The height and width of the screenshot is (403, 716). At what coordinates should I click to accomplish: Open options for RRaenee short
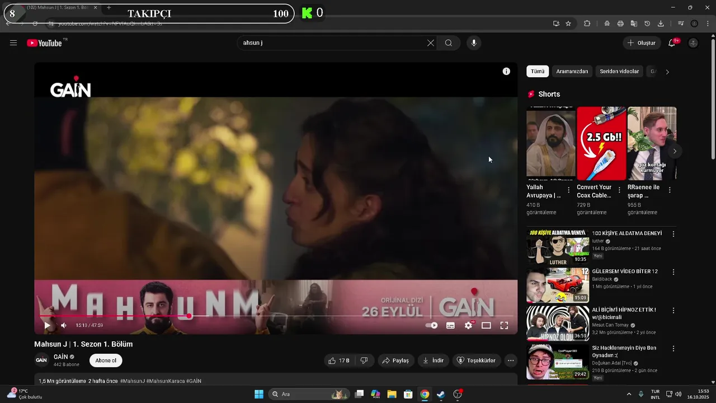tap(670, 190)
